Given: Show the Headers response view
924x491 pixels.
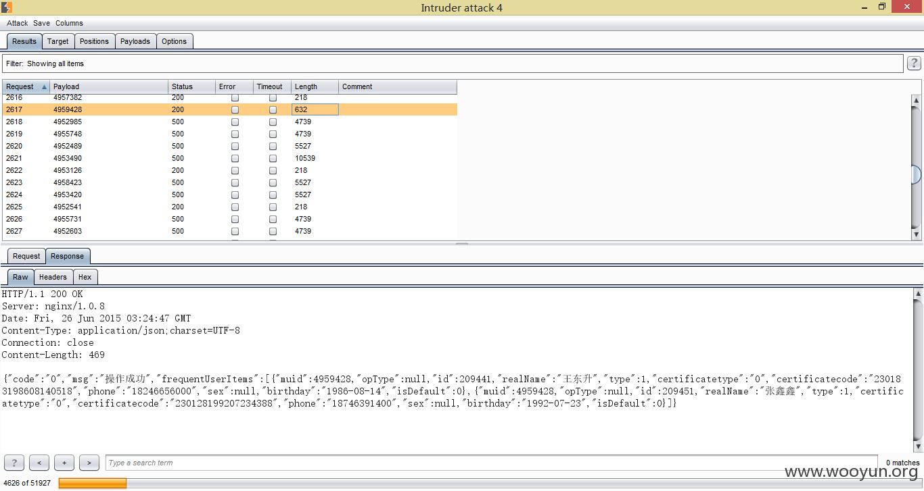Looking at the screenshot, I should (53, 277).
